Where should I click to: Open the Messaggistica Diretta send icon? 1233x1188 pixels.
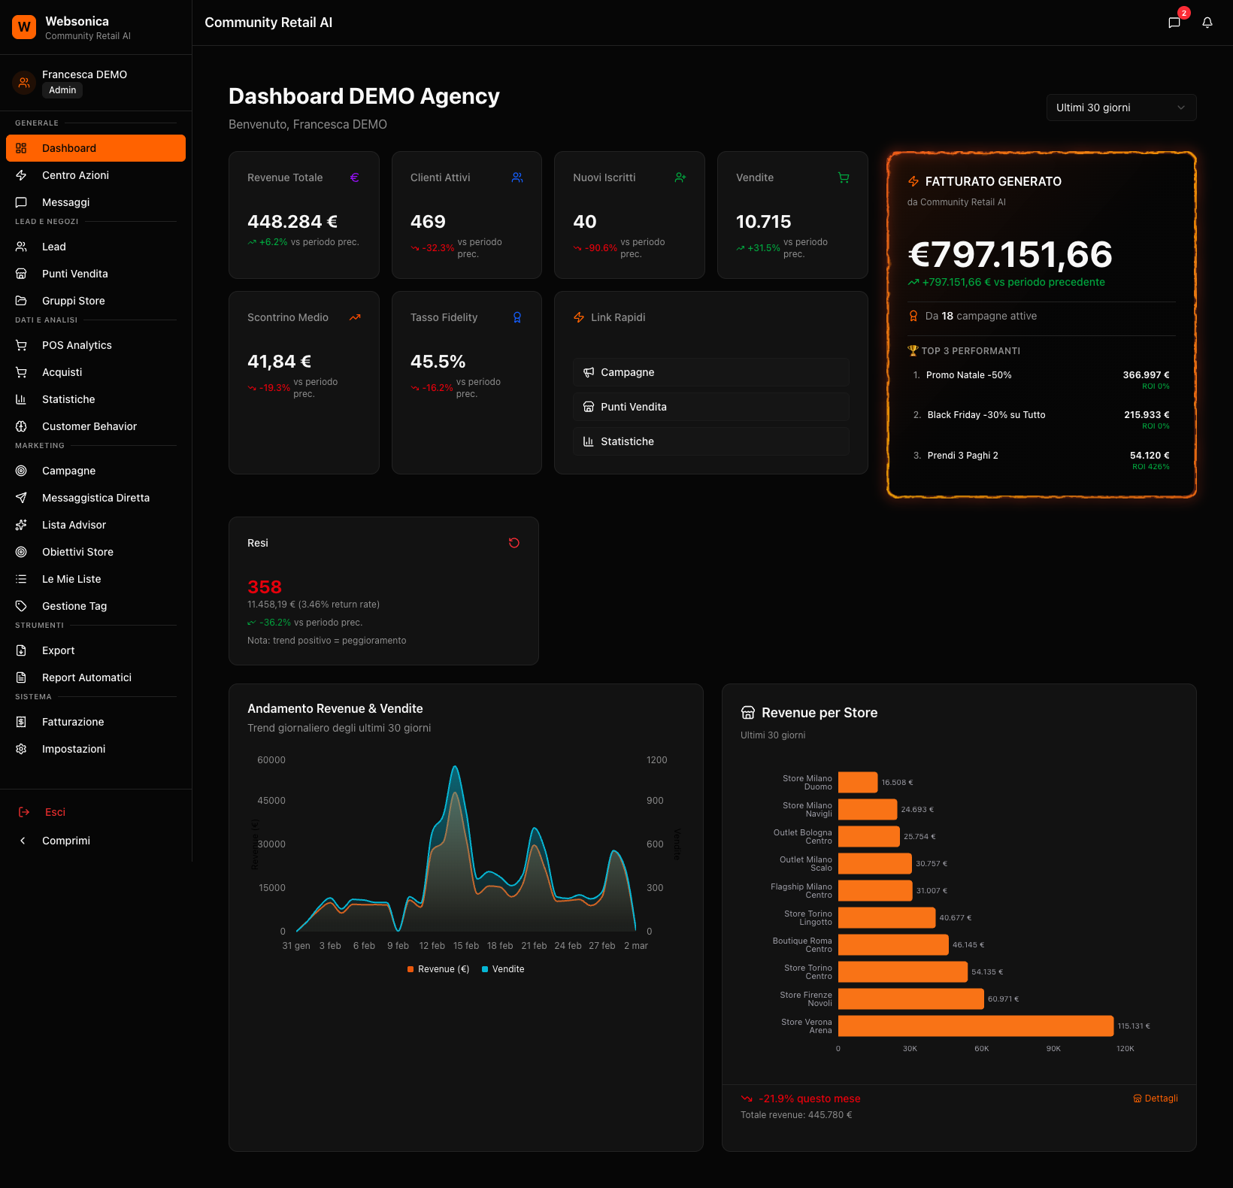point(21,497)
